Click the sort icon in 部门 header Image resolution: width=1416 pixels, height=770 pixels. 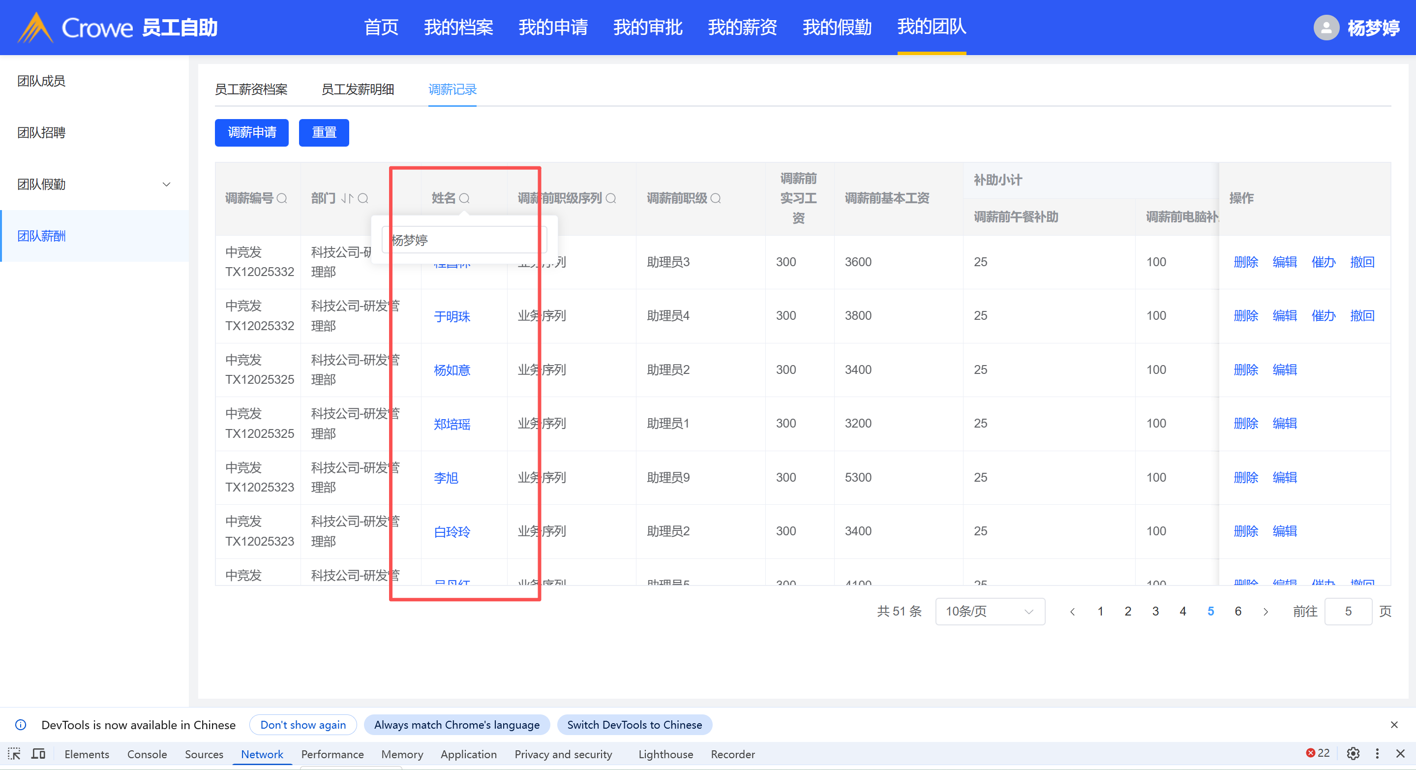click(x=347, y=199)
